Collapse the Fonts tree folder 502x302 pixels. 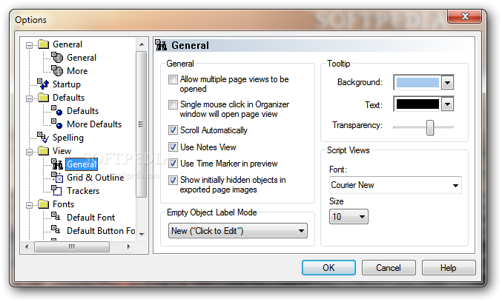coord(29,205)
